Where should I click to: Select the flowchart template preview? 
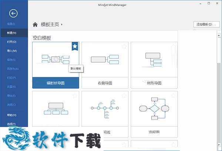point(154,109)
